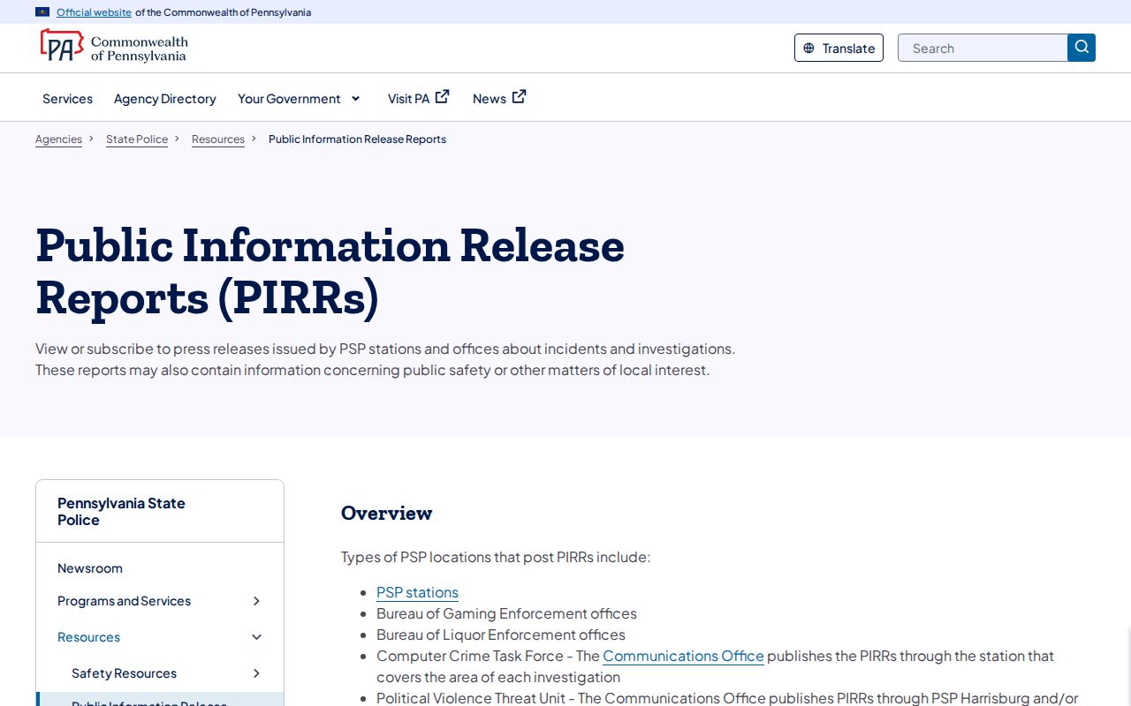Open Newsroom in the sidebar
Viewport: 1131px width, 706px height.
tap(90, 568)
